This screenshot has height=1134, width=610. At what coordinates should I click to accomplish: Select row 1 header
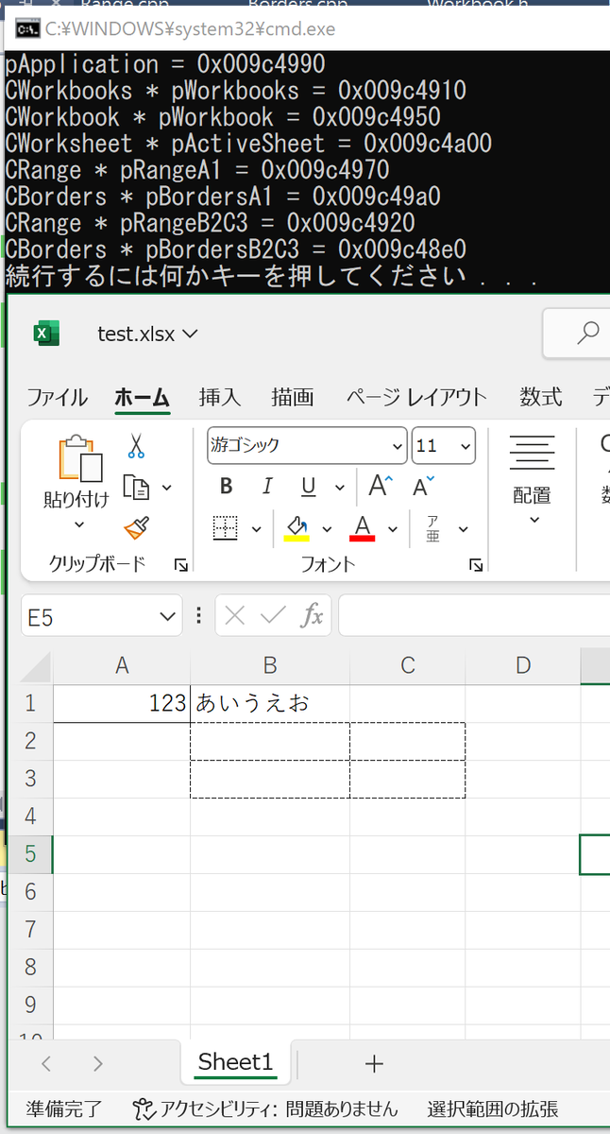coord(31,703)
